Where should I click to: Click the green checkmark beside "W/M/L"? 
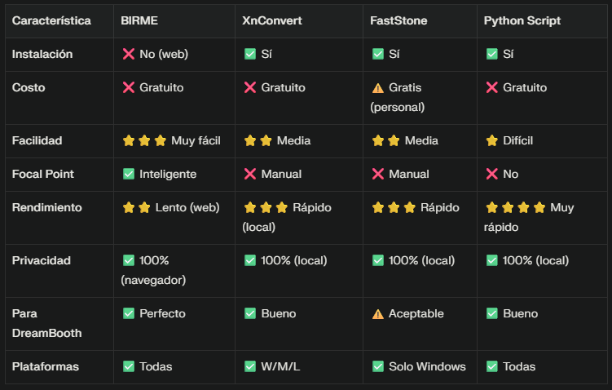250,366
